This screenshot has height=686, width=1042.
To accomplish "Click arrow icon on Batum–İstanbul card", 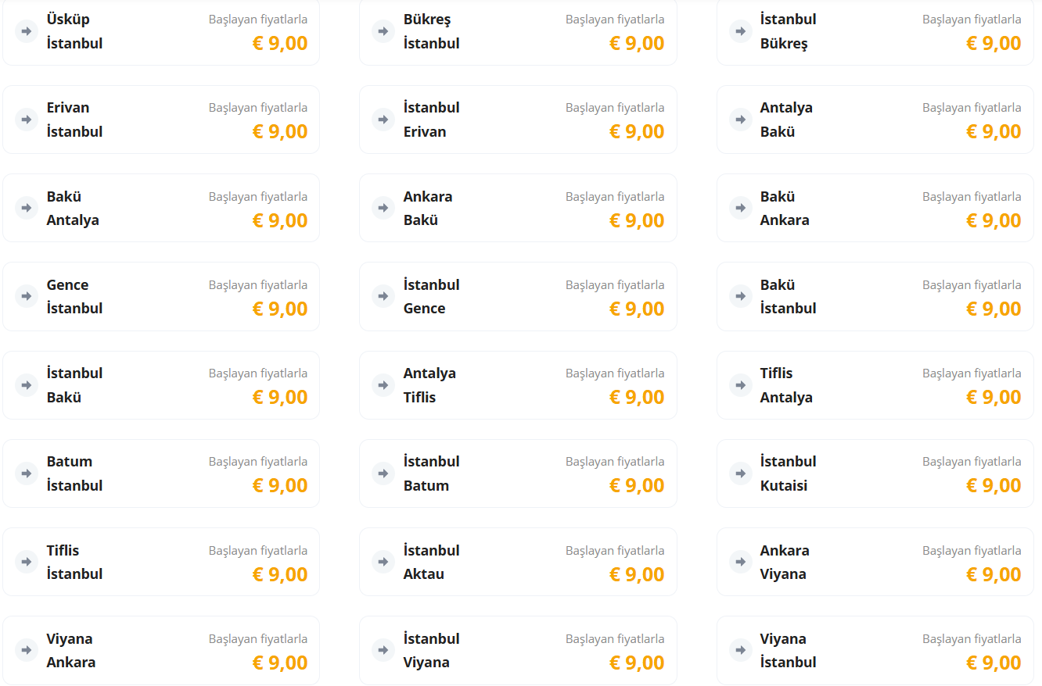I will point(27,473).
